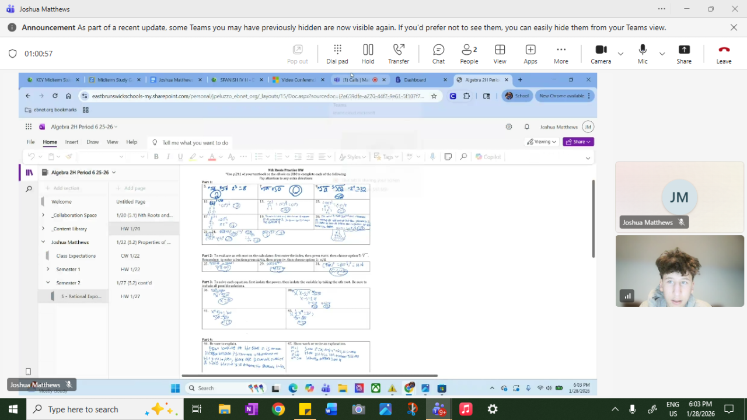The width and height of the screenshot is (747, 420).
Task: Expand the _Collaboration Space section
Action: tap(43, 215)
